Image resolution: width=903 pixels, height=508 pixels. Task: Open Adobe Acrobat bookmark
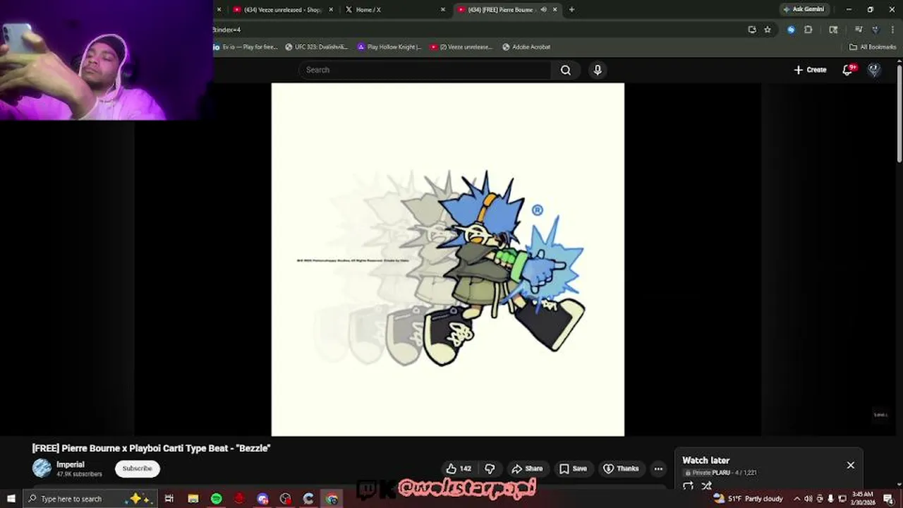click(x=526, y=47)
